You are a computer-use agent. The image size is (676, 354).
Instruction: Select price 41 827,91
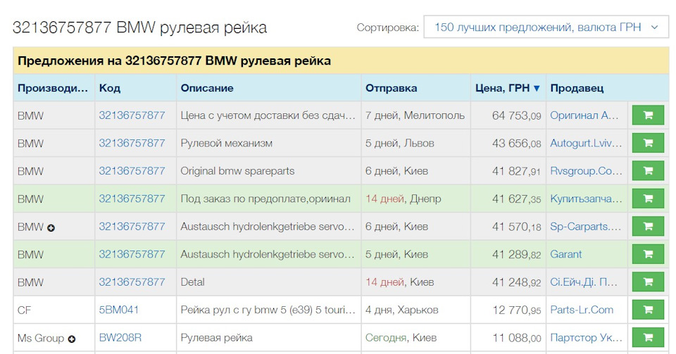click(x=516, y=171)
